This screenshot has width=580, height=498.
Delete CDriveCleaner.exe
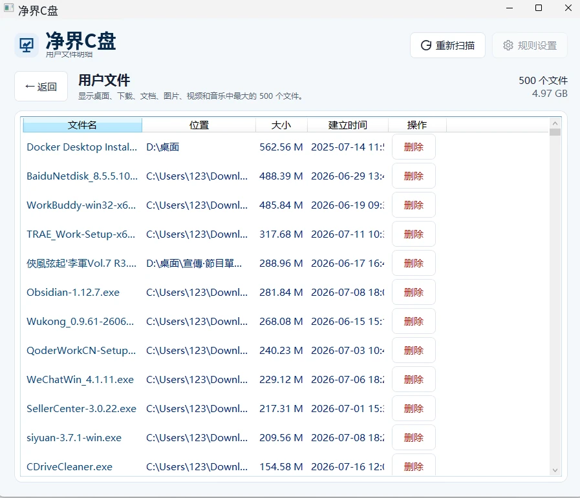coord(414,466)
